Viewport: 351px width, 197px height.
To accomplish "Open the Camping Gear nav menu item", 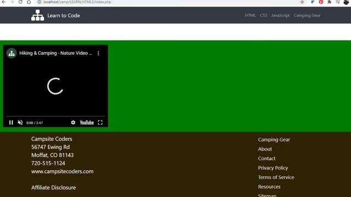I will pos(307,15).
